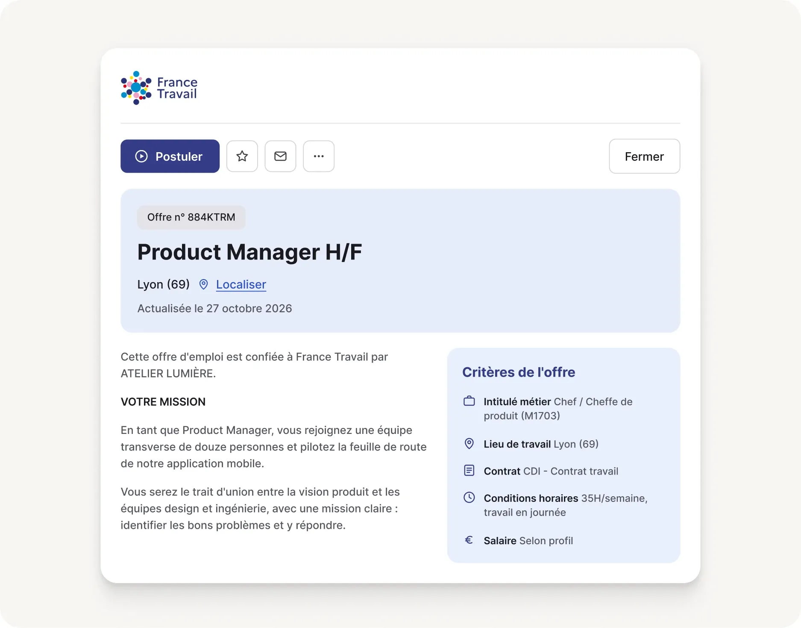Select the offer number 884KTRM badge
The image size is (801, 628).
tap(191, 217)
